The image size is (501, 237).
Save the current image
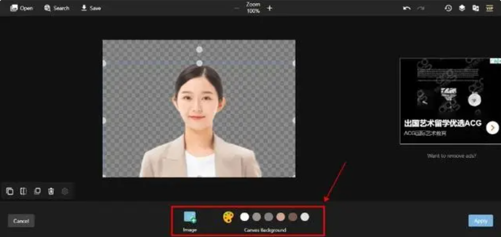(x=91, y=8)
